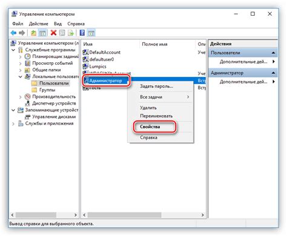Expand Планировщик заданий node arrow
The image size is (287, 236).
(20, 57)
